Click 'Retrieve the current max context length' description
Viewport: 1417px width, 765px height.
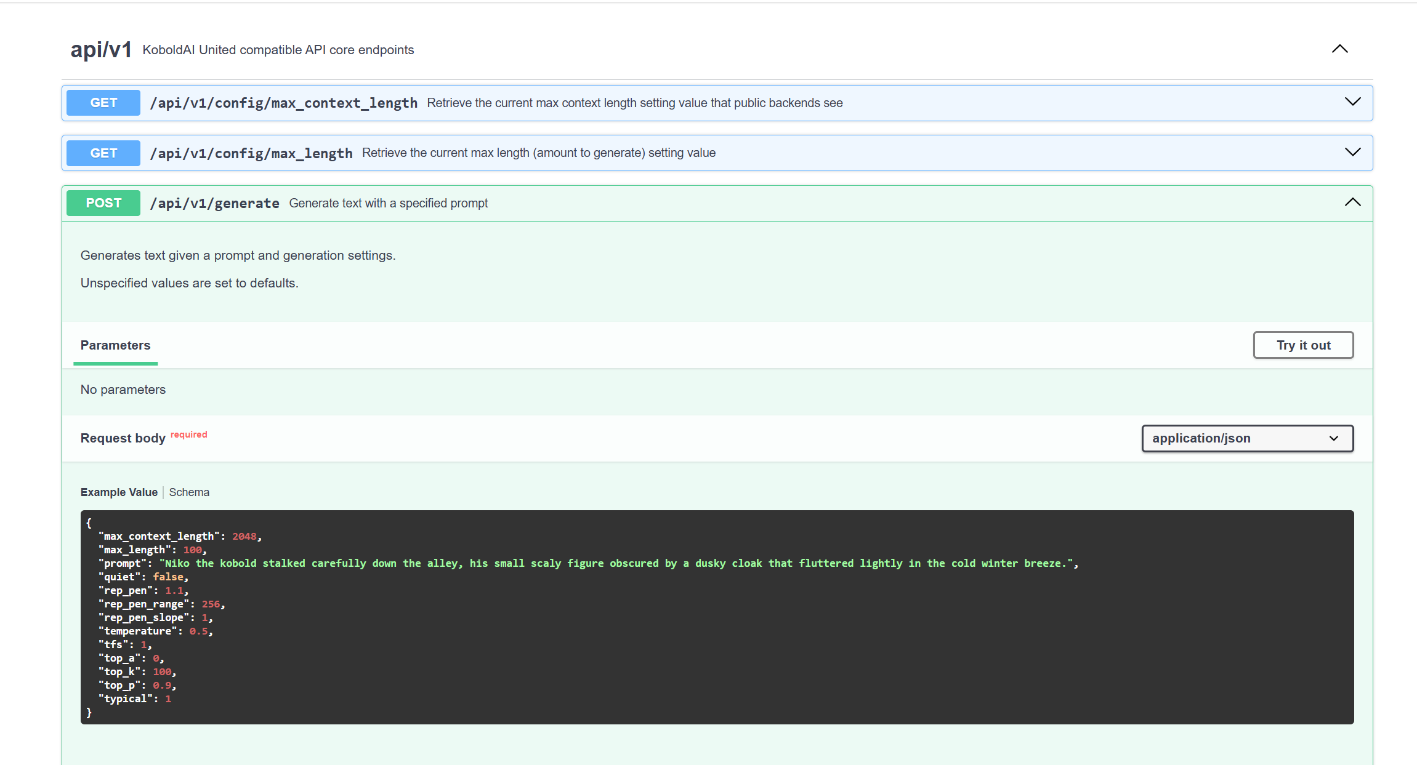point(635,103)
